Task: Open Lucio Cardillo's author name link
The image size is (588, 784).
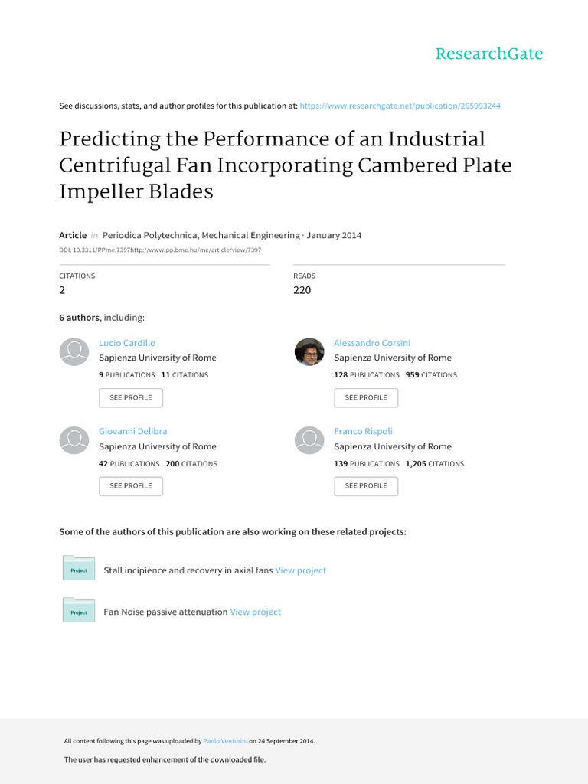Action: tap(127, 343)
